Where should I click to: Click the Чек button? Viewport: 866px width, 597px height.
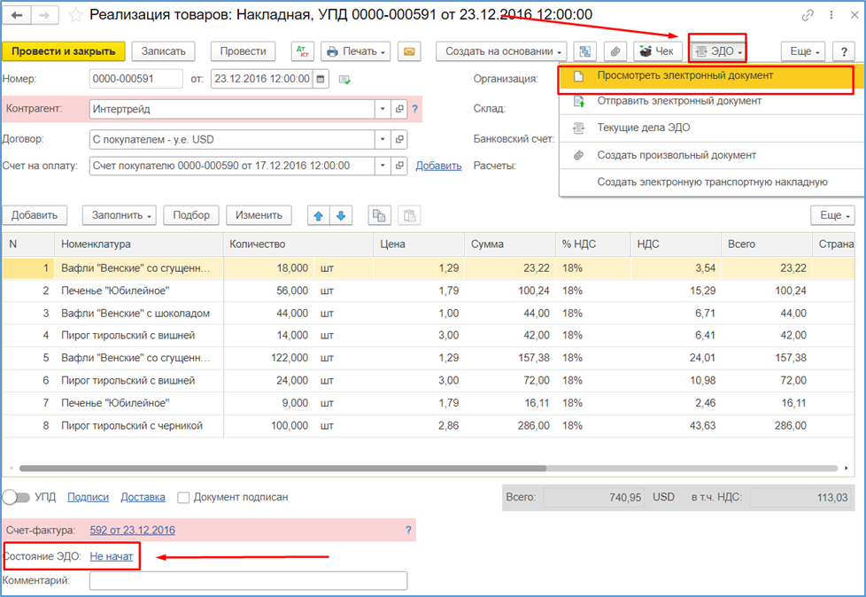point(657,51)
